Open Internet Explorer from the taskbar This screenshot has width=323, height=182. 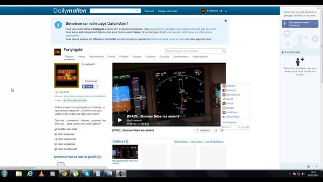pos(30,174)
